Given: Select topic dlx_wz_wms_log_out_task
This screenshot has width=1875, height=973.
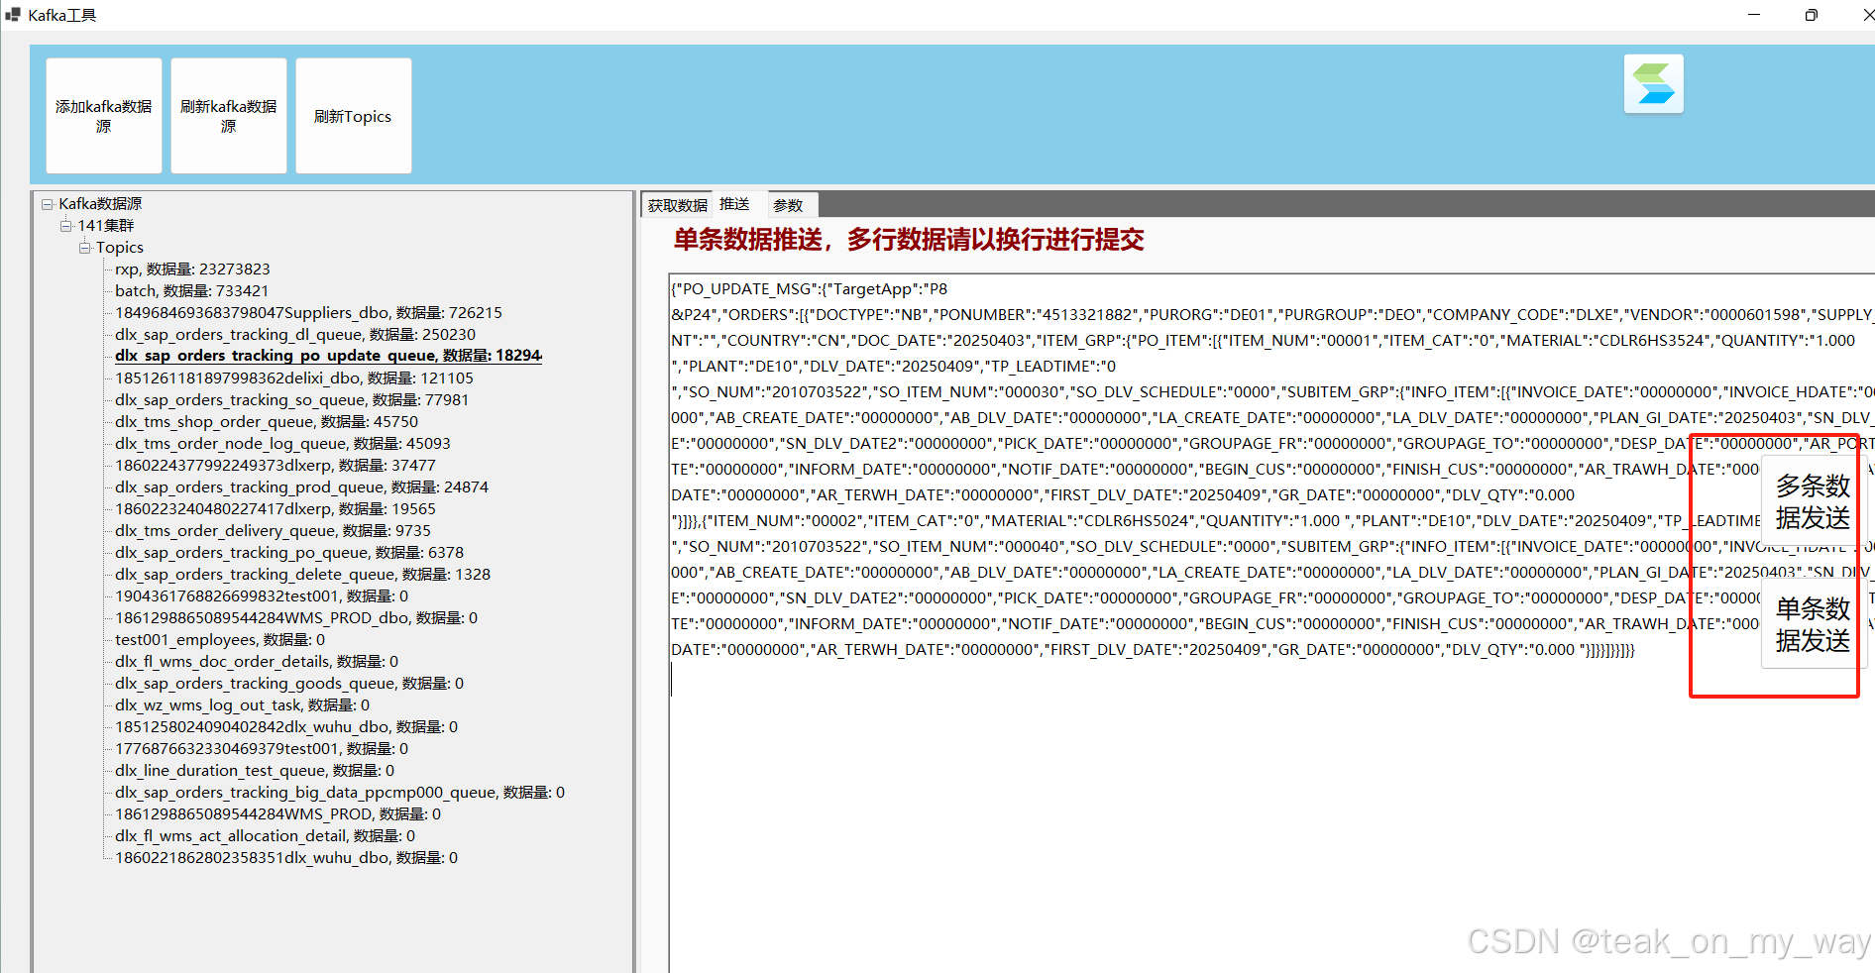Looking at the screenshot, I should pyautogui.click(x=242, y=705).
